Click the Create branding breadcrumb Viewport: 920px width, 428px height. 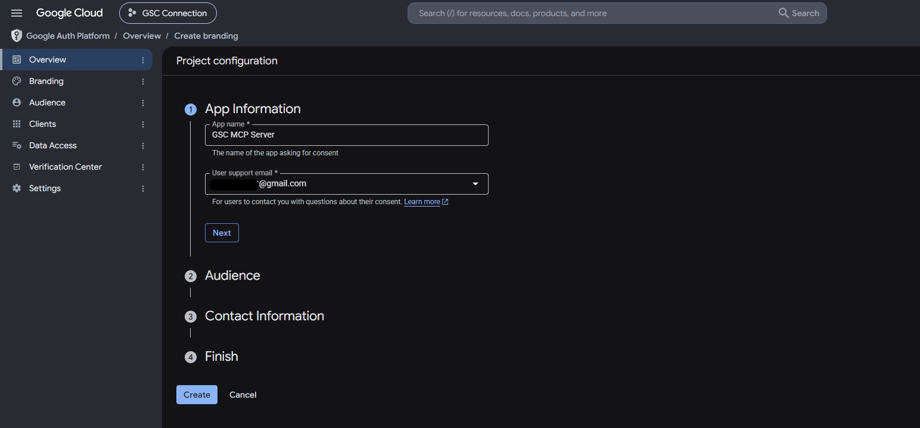(x=206, y=36)
